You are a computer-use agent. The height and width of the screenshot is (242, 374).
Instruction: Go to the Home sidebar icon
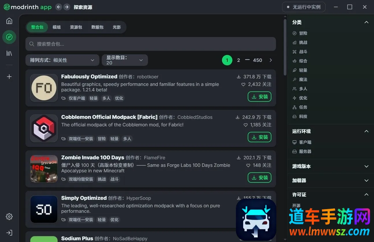9,21
